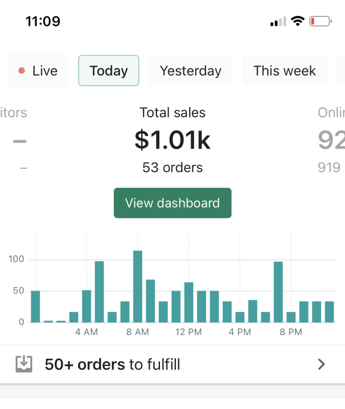Tap the 53 orders text

[172, 167]
